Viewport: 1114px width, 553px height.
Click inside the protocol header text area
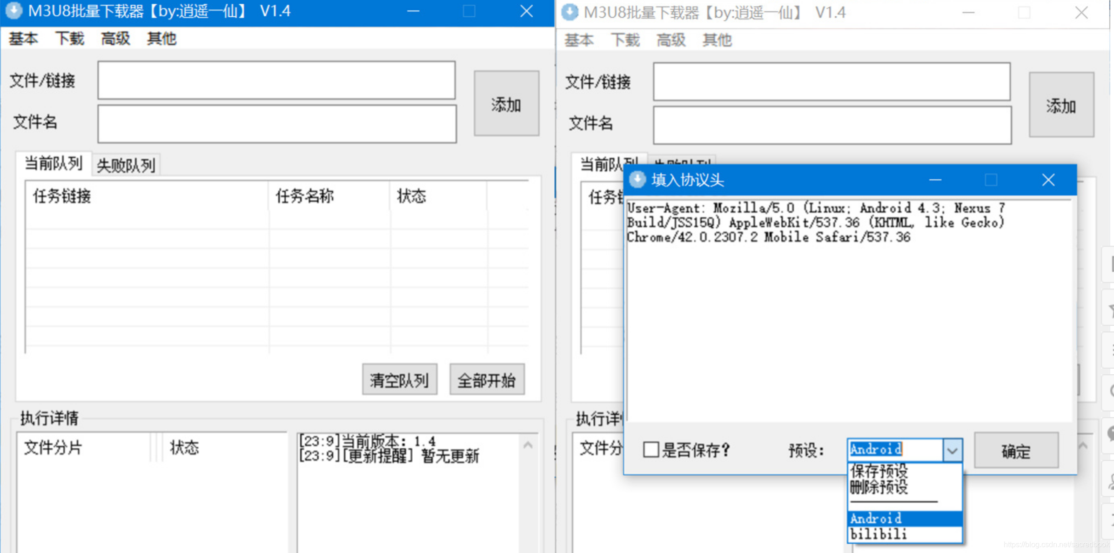(849, 311)
